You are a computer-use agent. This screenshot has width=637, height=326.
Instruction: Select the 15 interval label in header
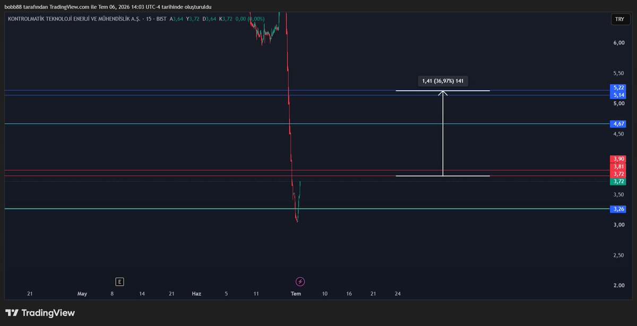(x=149, y=19)
